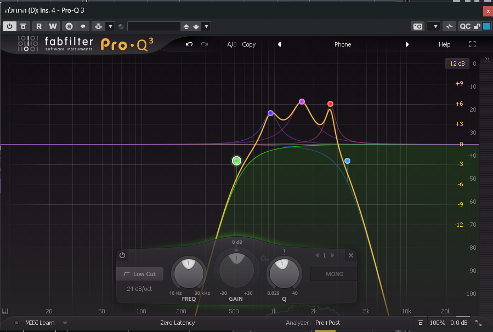Click the Q knob
This screenshot has height=332, width=493.
[284, 273]
